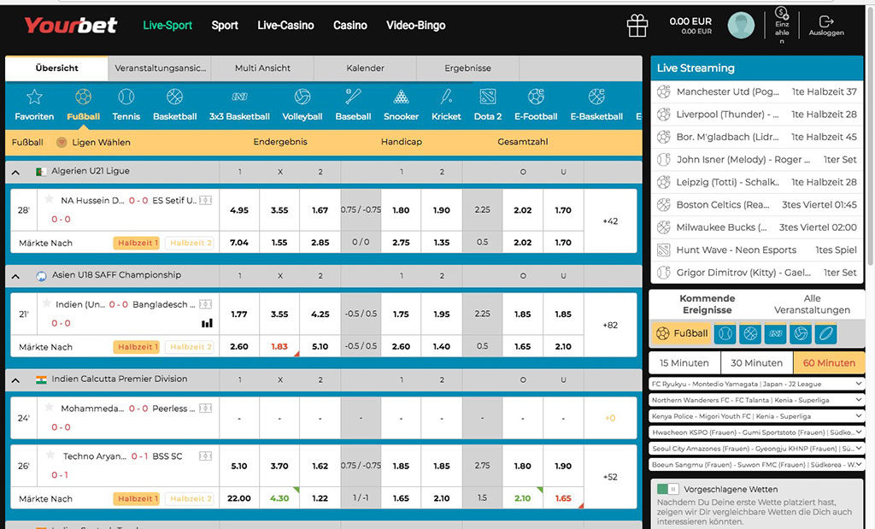Select odds 4.25 for Bangladesch win
This screenshot has width=875, height=529.
point(320,314)
